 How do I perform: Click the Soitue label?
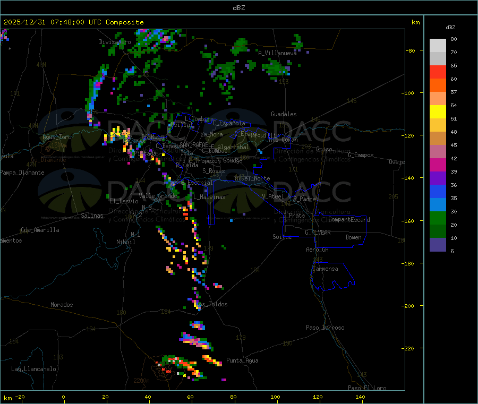point(282,237)
